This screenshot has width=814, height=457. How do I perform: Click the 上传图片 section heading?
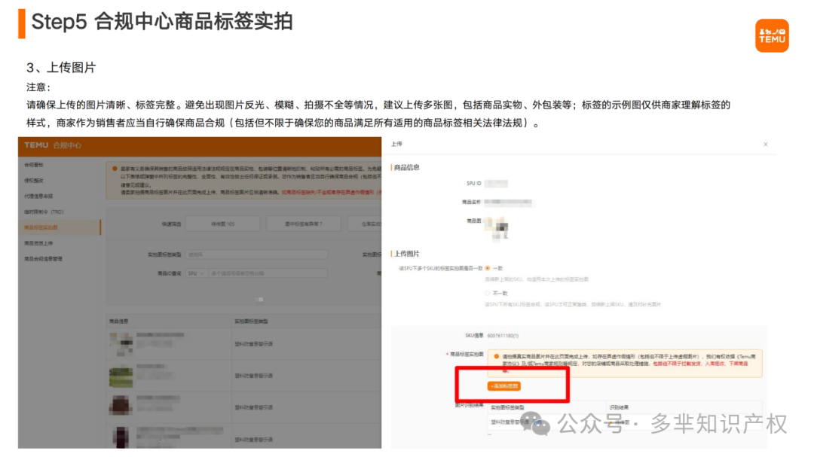[406, 254]
